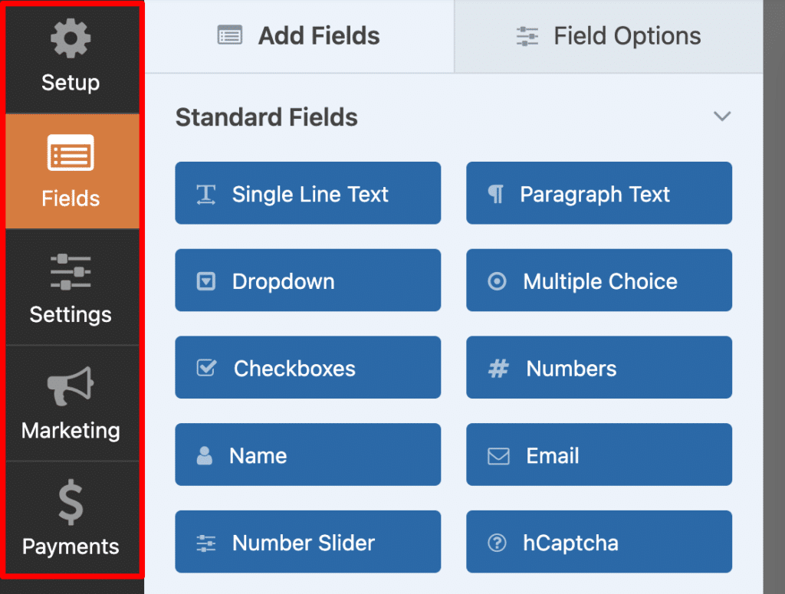The height and width of the screenshot is (594, 785).
Task: Add a Checkboxes field
Action: pyautogui.click(x=307, y=368)
